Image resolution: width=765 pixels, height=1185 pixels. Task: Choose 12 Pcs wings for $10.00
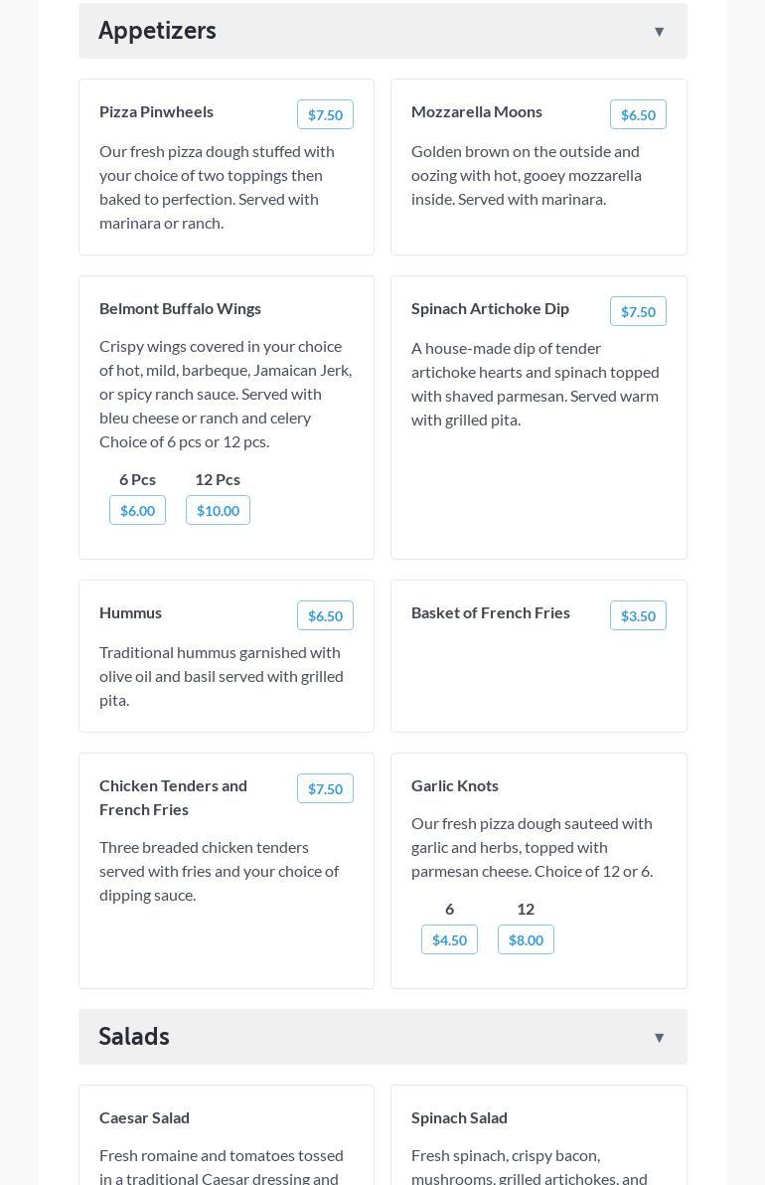[x=218, y=511]
